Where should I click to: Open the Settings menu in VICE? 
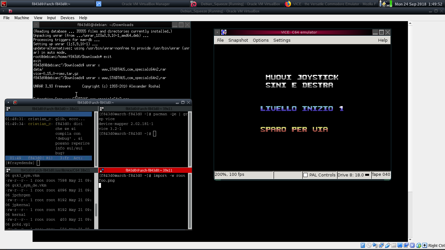tap(282, 40)
